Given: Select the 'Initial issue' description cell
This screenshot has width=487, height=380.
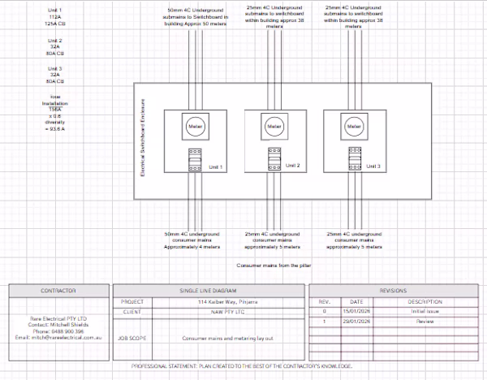Looking at the screenshot, I should (425, 311).
